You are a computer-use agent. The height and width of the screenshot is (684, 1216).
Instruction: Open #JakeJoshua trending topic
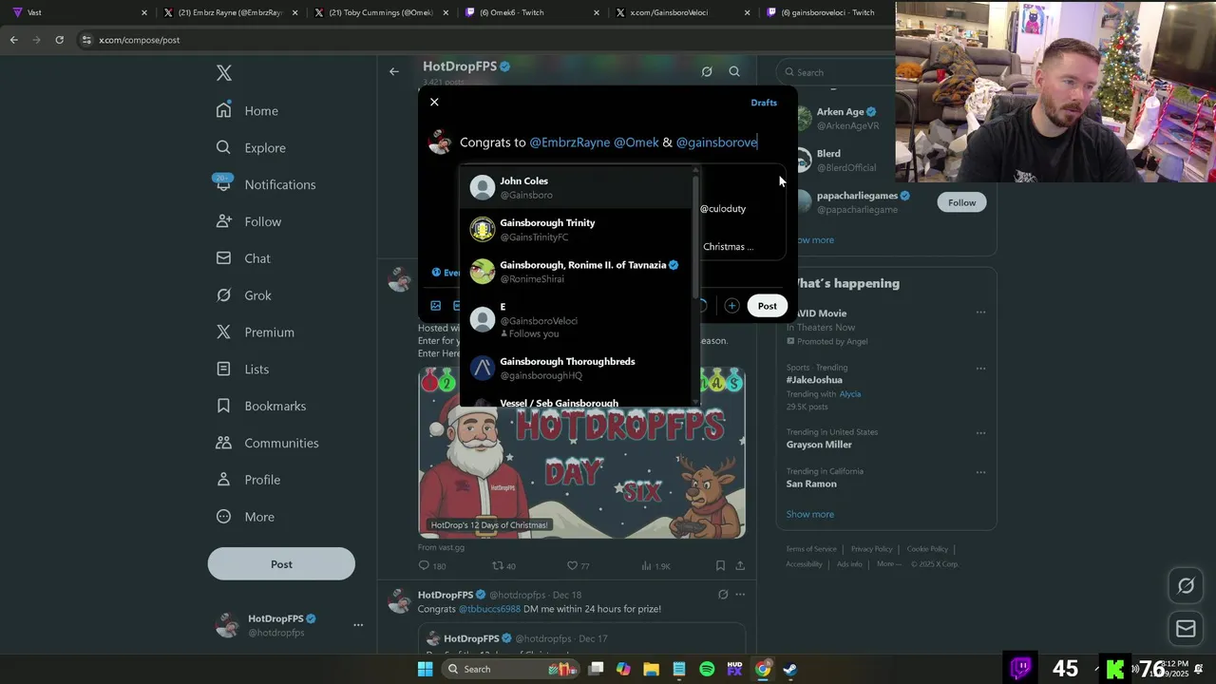coord(814,380)
